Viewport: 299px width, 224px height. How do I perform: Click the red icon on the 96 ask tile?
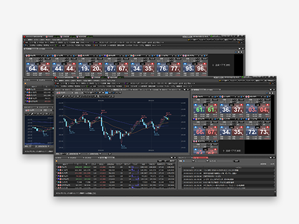(205, 64)
